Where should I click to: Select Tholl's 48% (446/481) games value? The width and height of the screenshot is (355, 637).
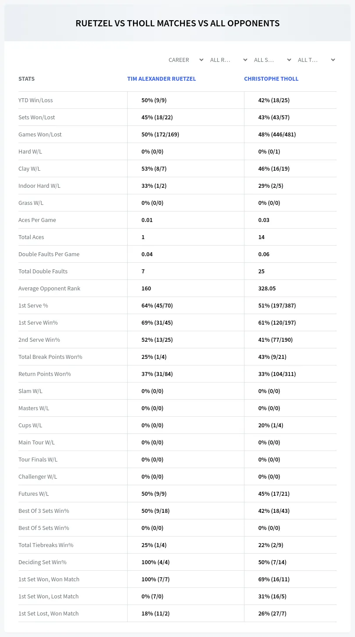point(277,134)
